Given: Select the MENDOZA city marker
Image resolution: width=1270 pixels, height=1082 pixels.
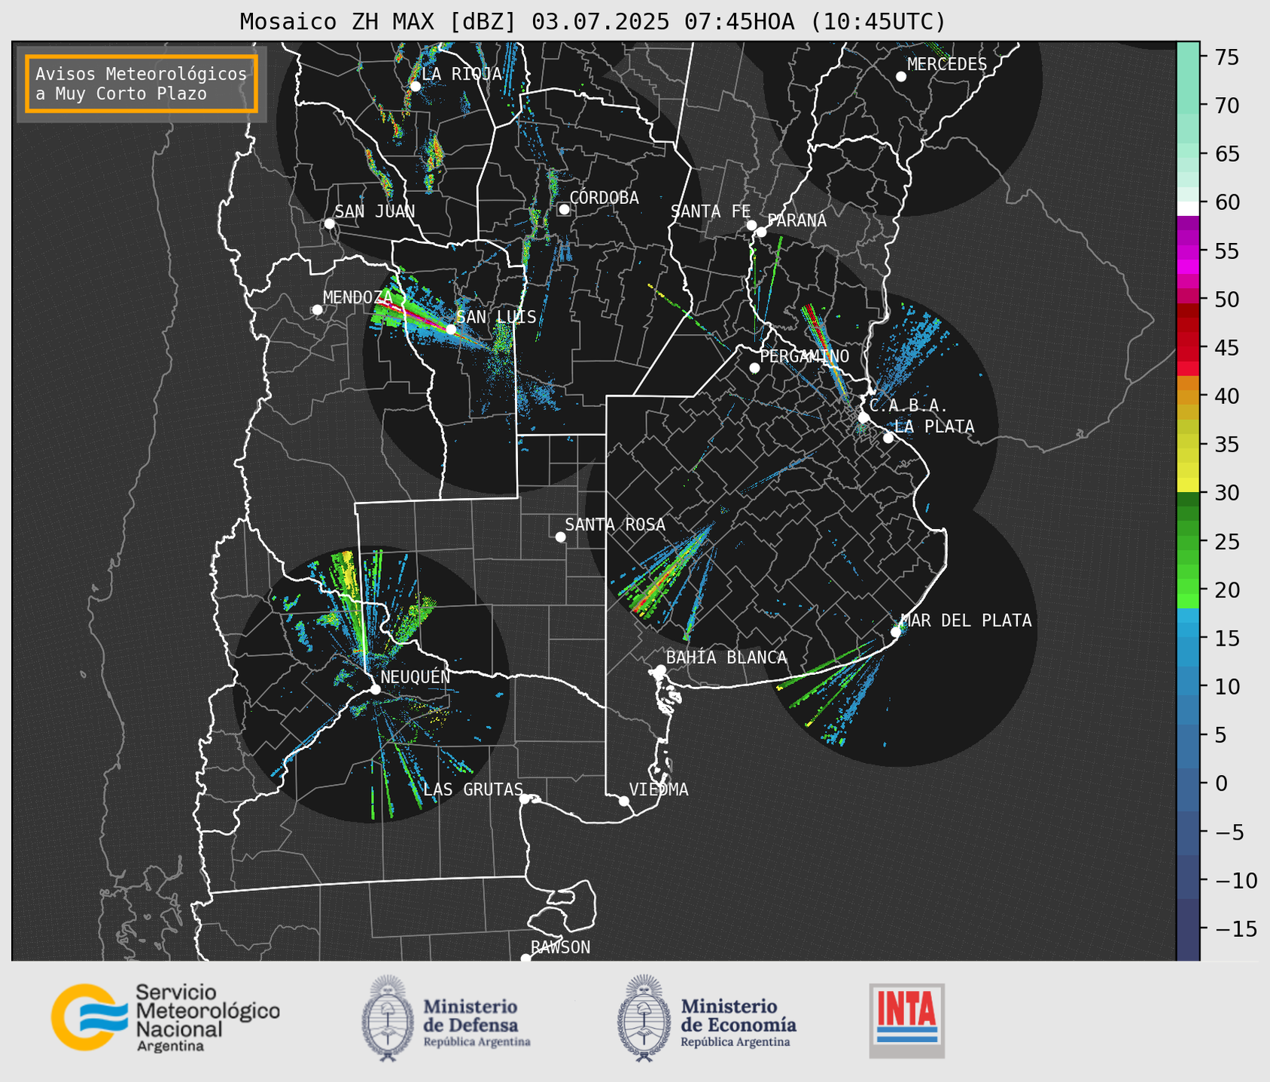Looking at the screenshot, I should (x=317, y=310).
